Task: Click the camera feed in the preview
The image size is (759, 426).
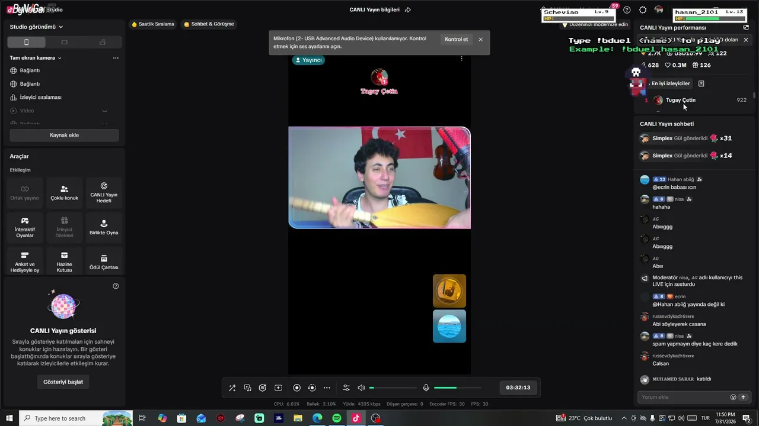Action: point(379,177)
